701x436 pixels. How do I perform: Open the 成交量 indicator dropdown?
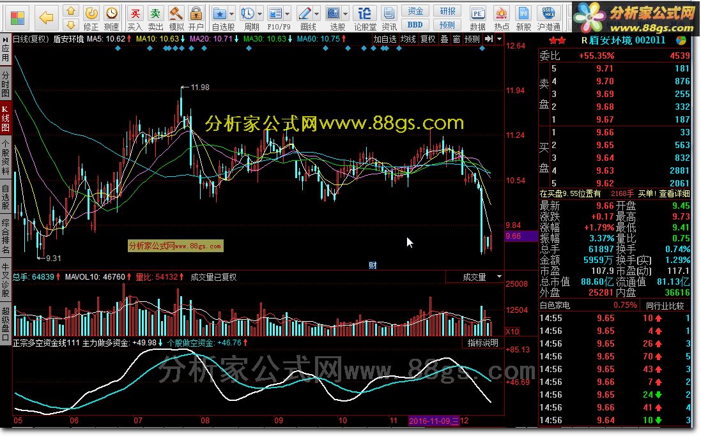pos(499,277)
